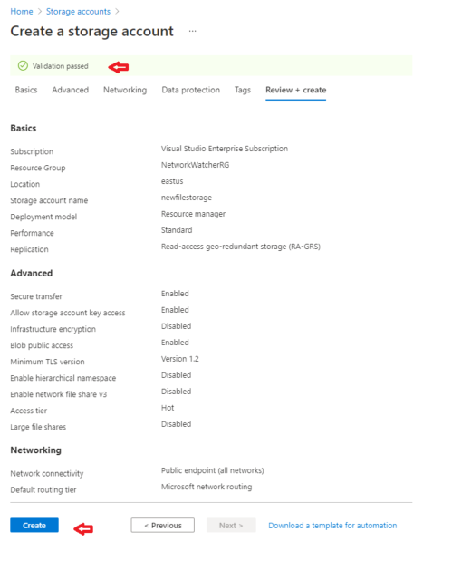Open the Data protection tab
Viewport: 452px width, 561px height.
pos(190,90)
